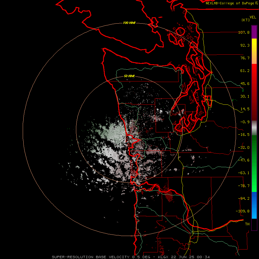Click the blue segment of color bar
The image size is (259, 259).
[x=254, y=205]
